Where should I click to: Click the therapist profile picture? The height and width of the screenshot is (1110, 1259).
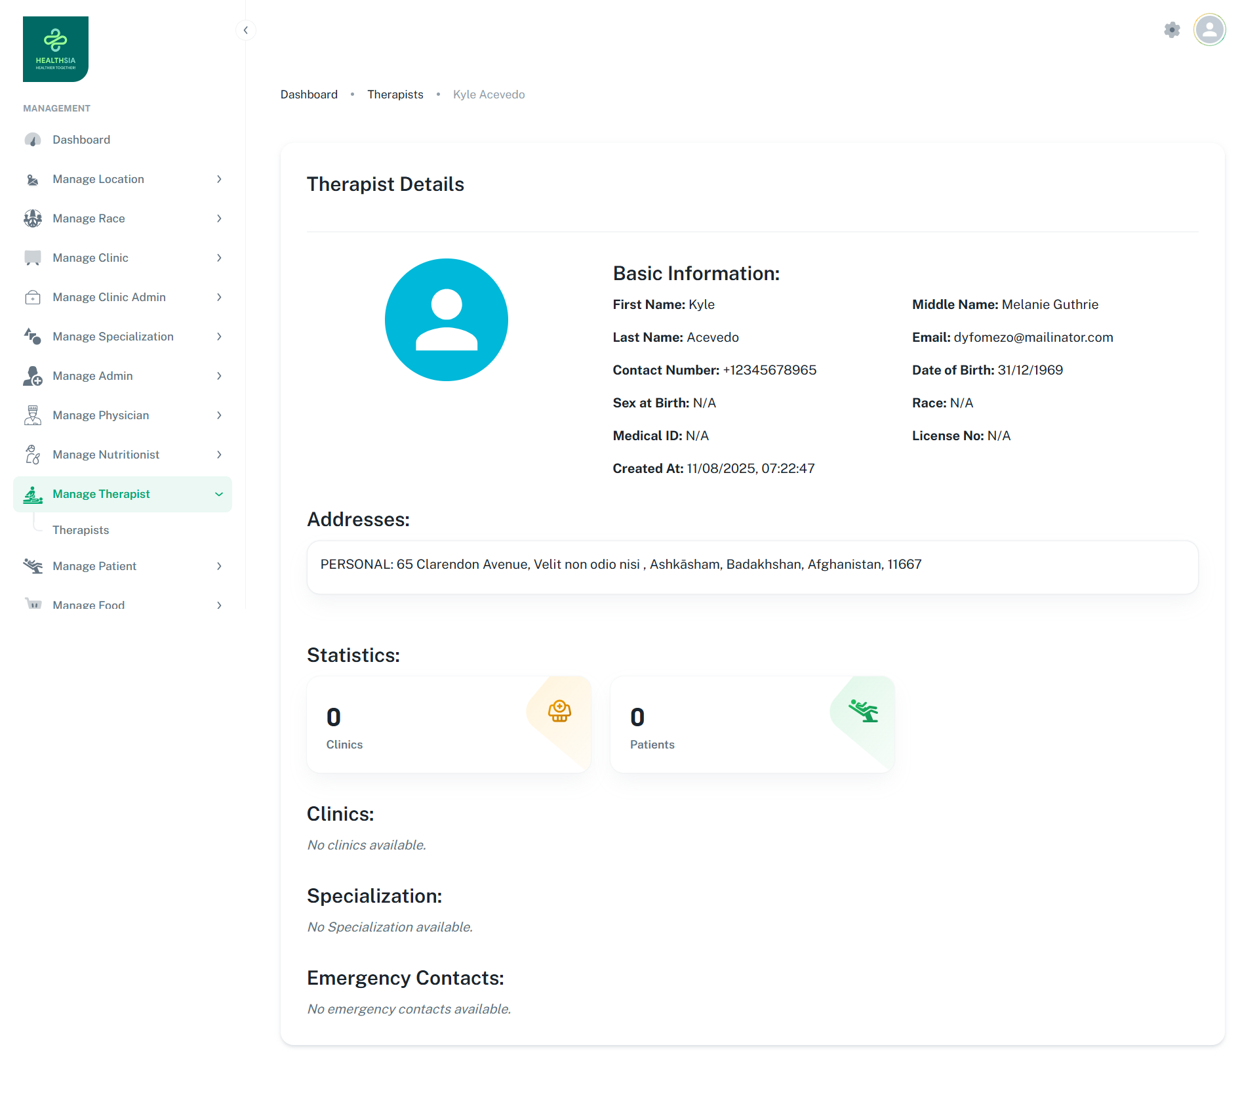tap(446, 319)
